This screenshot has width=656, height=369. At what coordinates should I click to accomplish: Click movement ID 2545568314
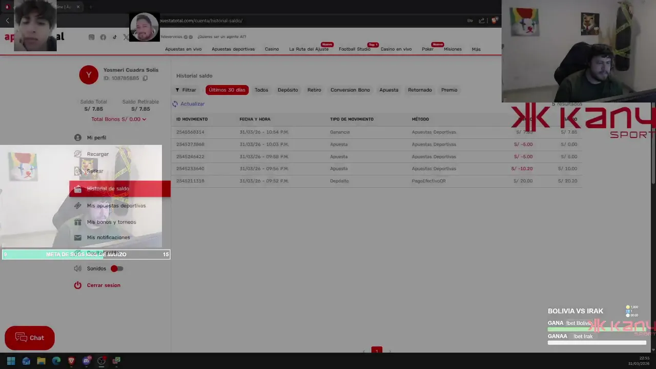click(190, 132)
